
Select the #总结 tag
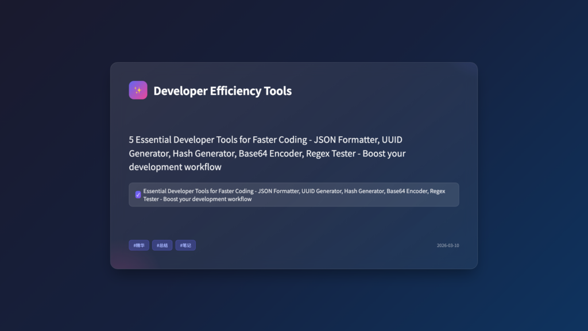click(x=162, y=245)
